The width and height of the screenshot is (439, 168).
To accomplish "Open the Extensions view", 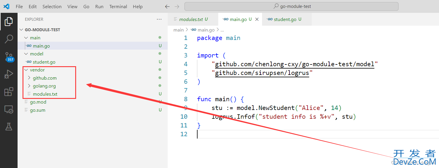I will click(9, 92).
